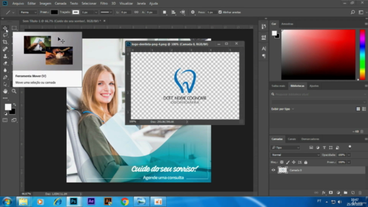
Task: Open the path alignment icon
Action: 174,12
